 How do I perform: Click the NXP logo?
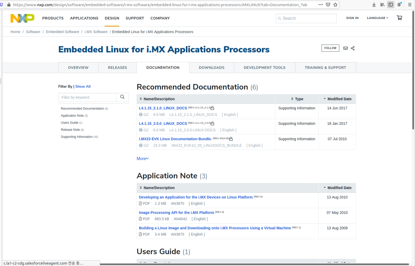point(22,18)
